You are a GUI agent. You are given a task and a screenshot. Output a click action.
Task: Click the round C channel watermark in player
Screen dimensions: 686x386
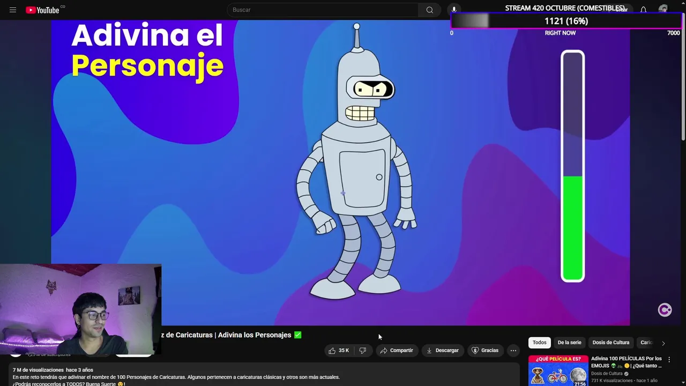(x=665, y=310)
